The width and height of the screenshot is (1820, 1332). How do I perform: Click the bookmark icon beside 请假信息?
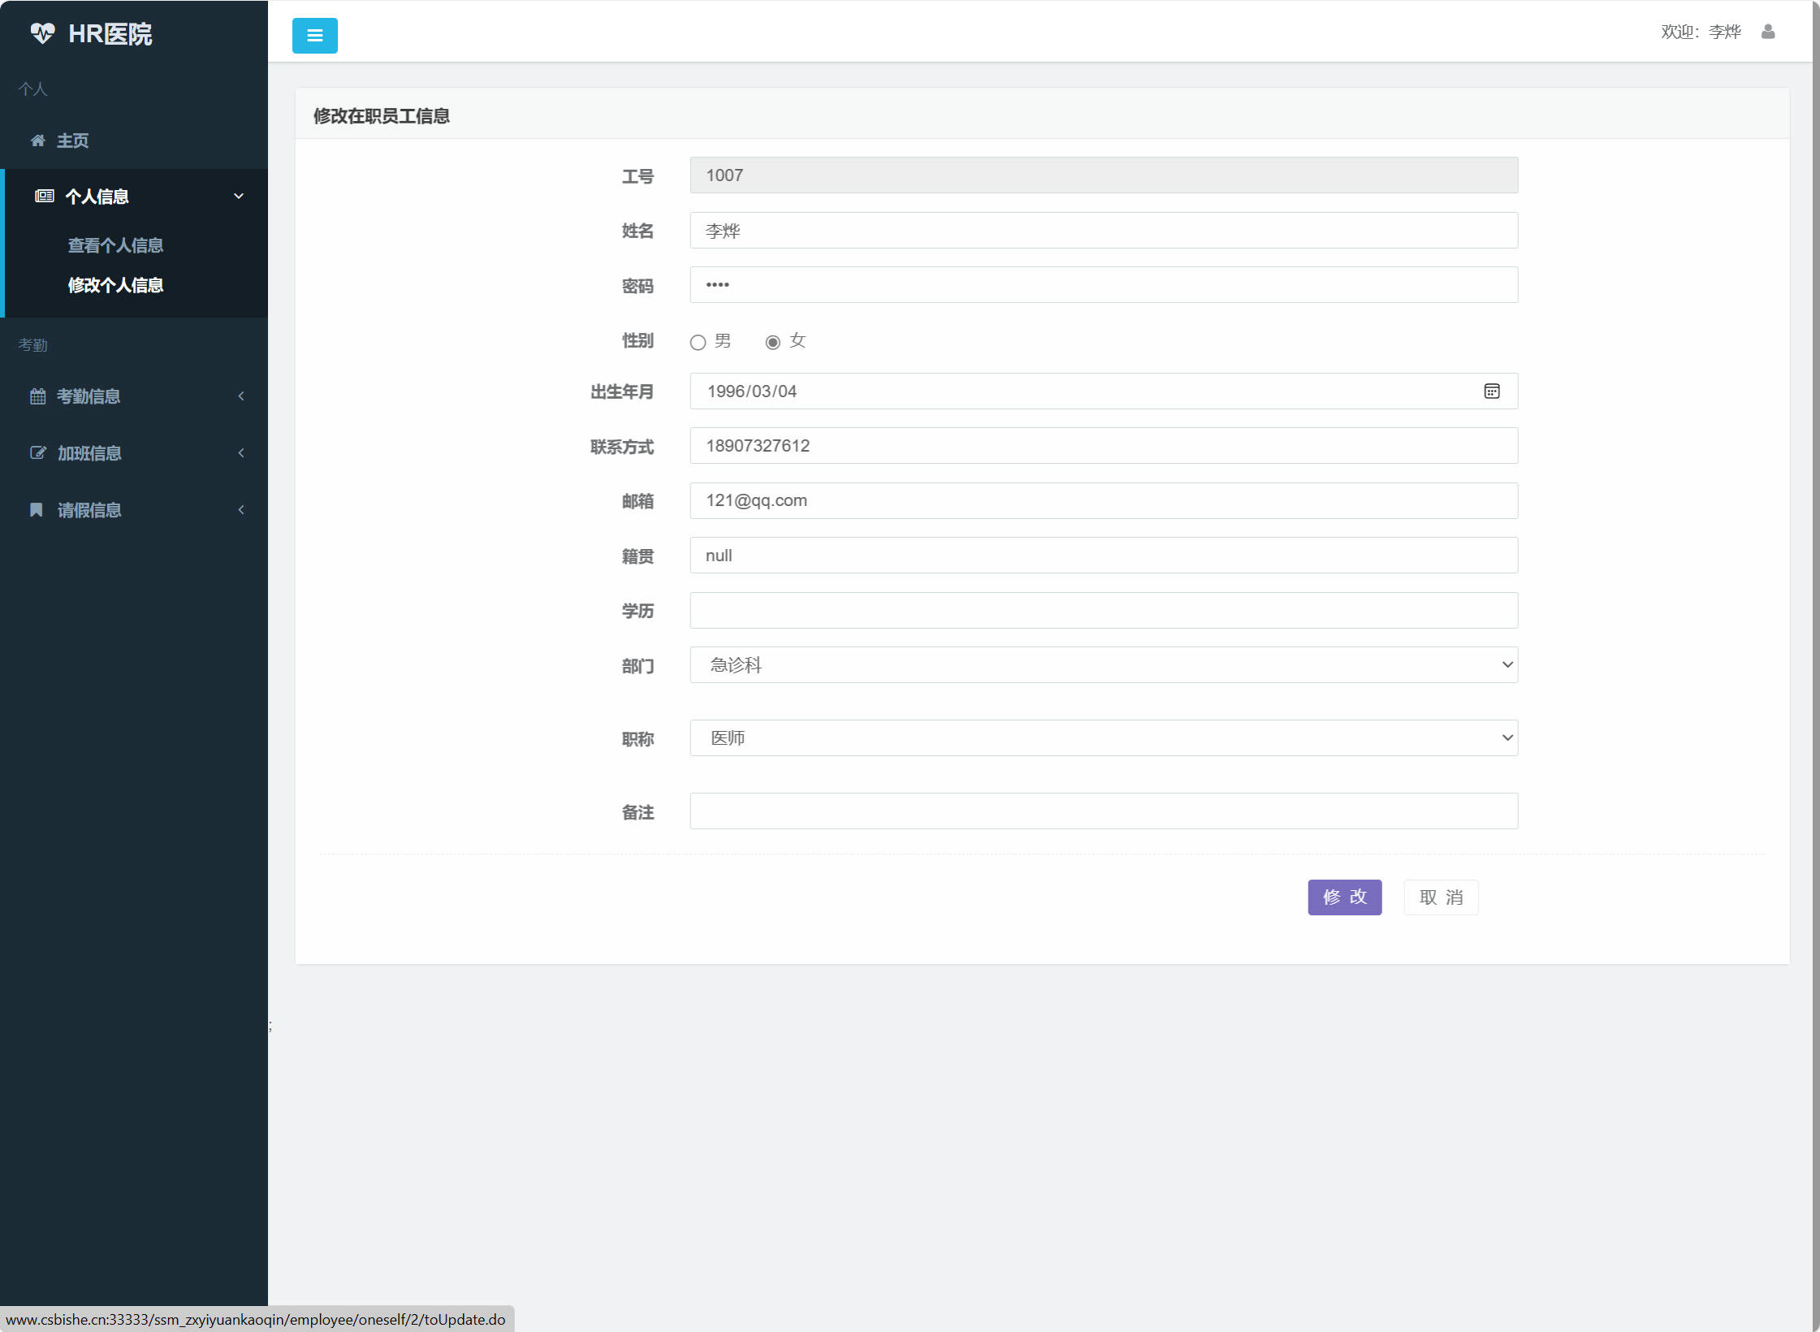(x=37, y=510)
